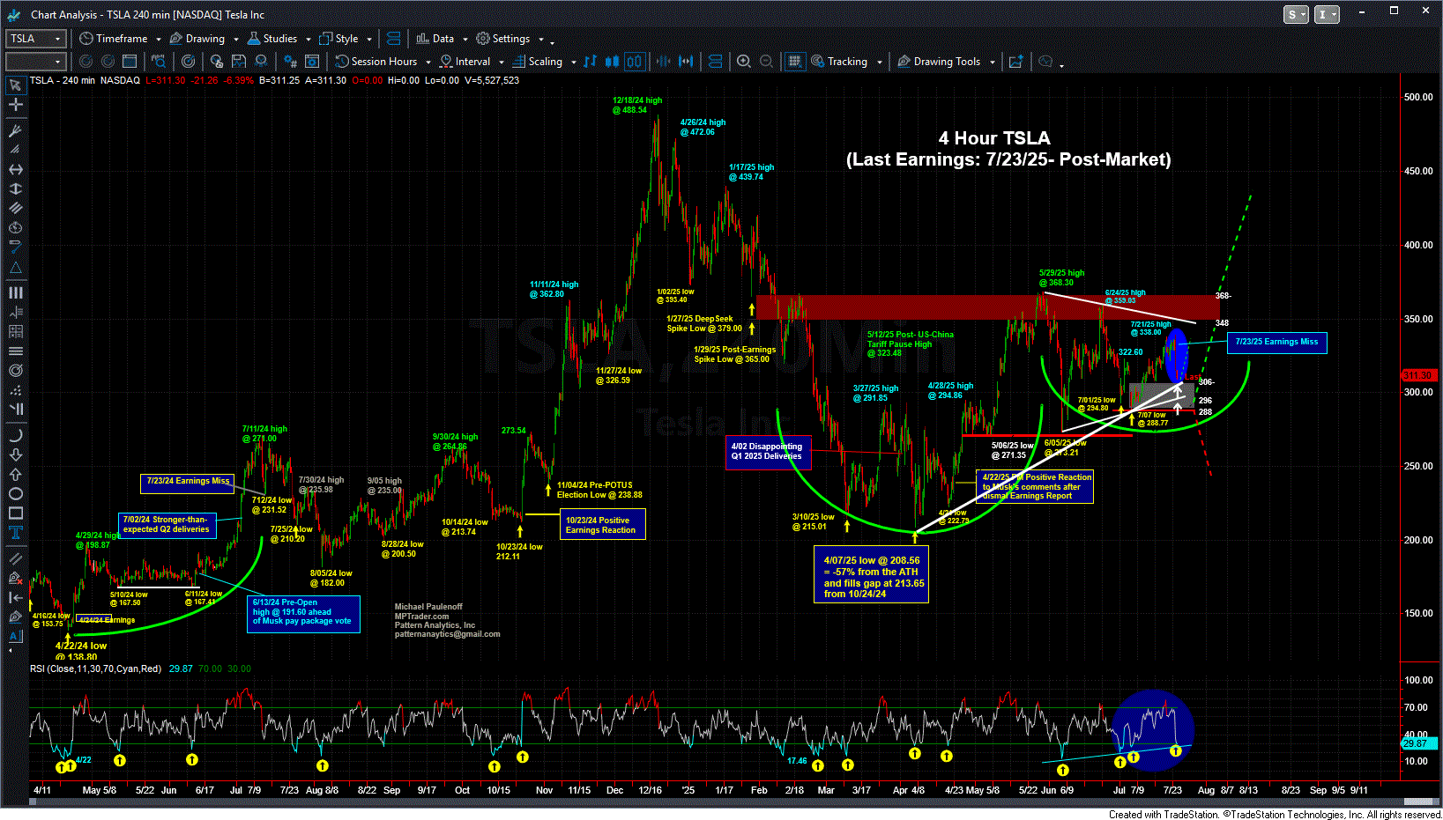The height and width of the screenshot is (820, 1443).
Task: Expand the Timeframe dropdown arrow
Action: (159, 39)
